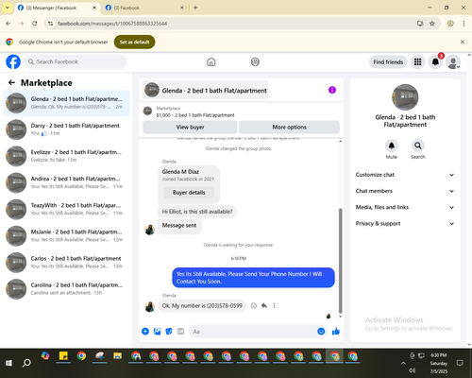The width and height of the screenshot is (472, 378).
Task: Click the conversation header title chip
Action: pyautogui.click(x=206, y=91)
